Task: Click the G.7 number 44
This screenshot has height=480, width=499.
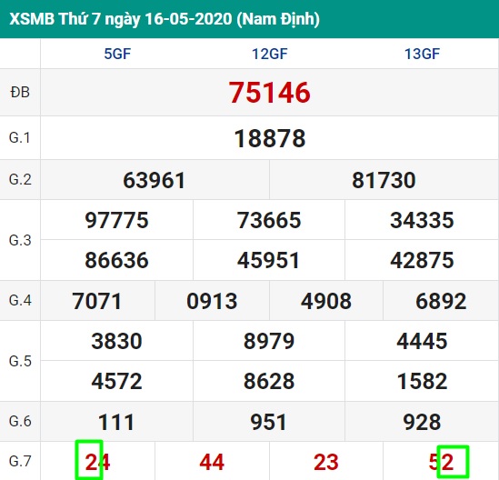Action: coord(212,462)
